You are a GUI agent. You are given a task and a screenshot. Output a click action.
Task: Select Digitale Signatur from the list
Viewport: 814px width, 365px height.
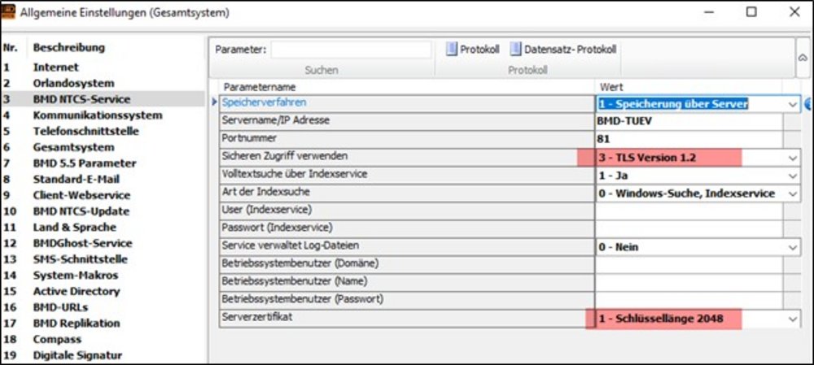pos(77,355)
